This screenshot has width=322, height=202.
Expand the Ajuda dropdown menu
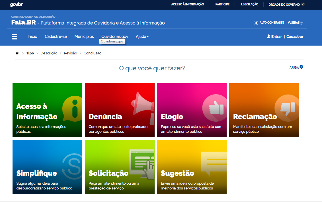[142, 36]
